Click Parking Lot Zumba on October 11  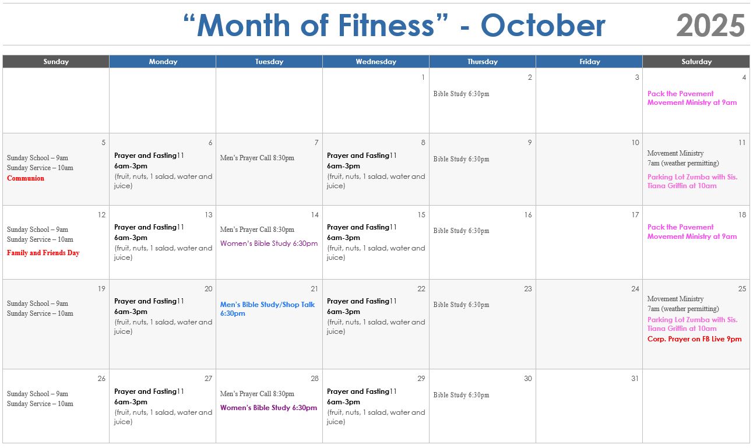[692, 181]
